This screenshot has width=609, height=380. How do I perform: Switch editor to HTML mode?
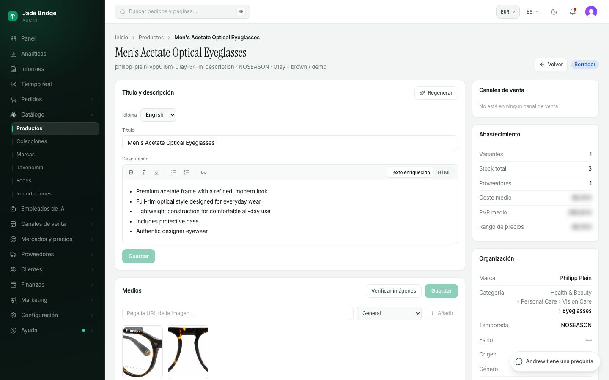[444, 172]
